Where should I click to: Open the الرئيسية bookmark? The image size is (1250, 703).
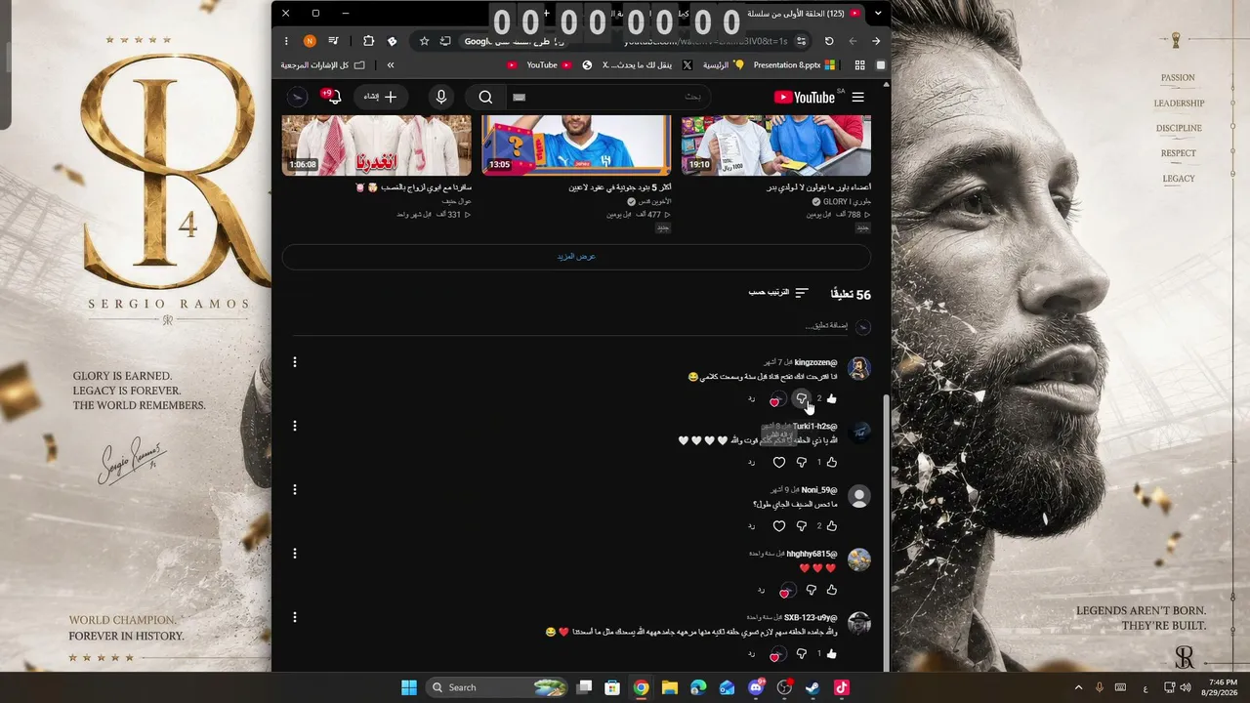724,65
